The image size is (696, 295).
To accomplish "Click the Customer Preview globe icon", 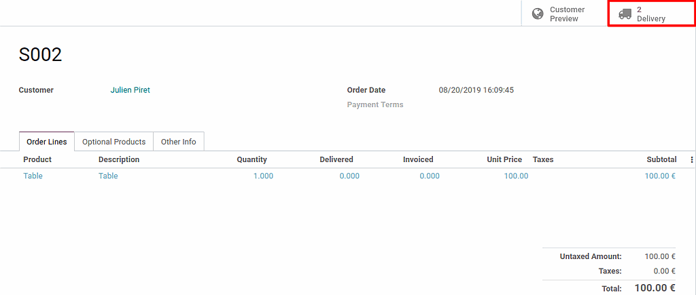I will pos(538,14).
